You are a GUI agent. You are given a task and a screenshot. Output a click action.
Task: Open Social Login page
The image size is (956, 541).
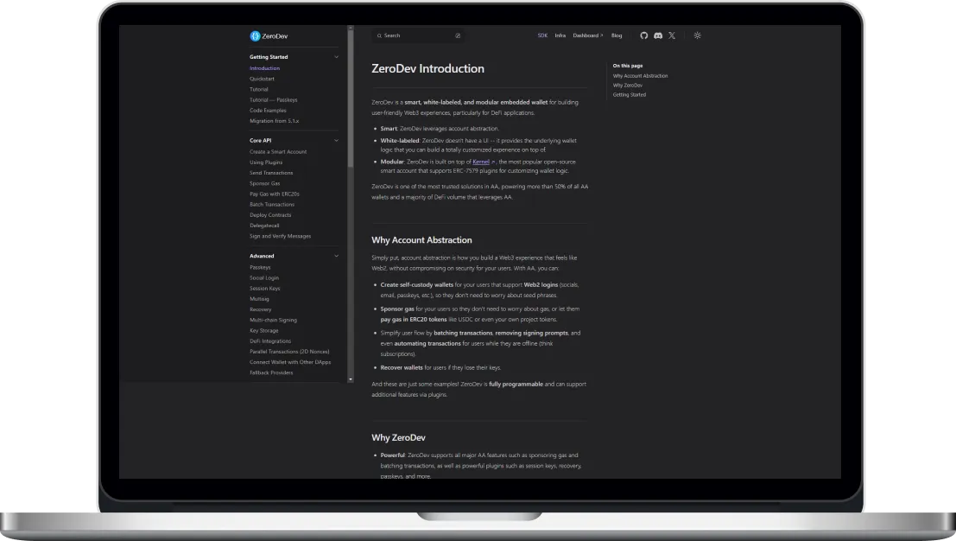[264, 277]
